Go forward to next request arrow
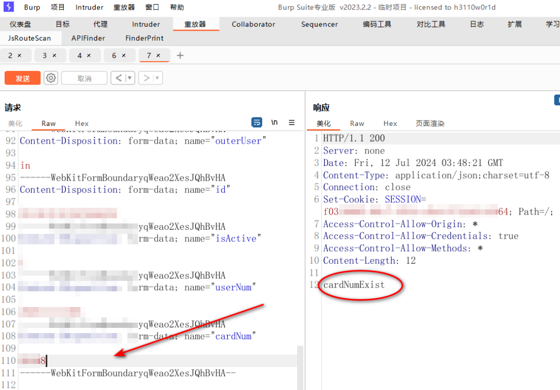The height and width of the screenshot is (390, 560). (146, 78)
